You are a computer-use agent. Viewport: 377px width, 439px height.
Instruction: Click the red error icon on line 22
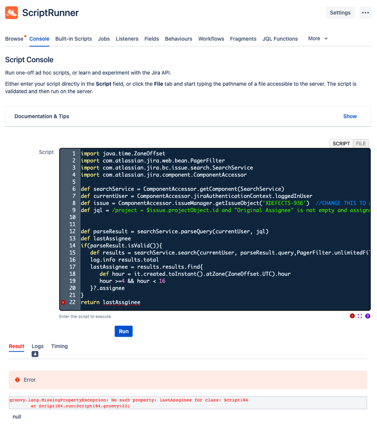point(63,302)
